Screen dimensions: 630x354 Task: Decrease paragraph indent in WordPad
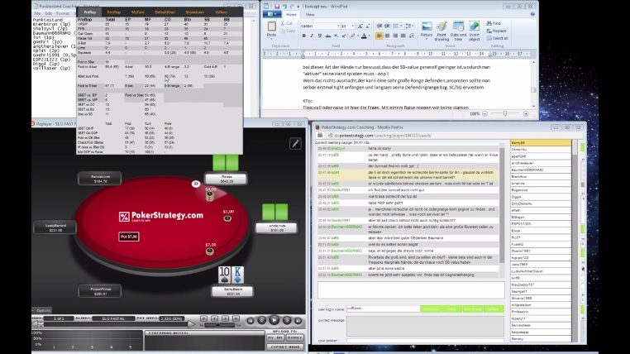[x=379, y=26]
